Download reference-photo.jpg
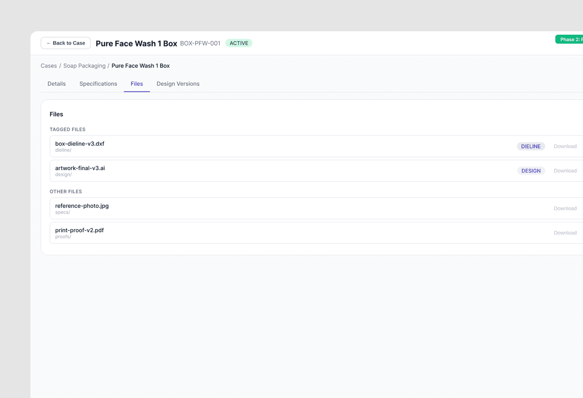This screenshot has width=583, height=398. [x=565, y=208]
